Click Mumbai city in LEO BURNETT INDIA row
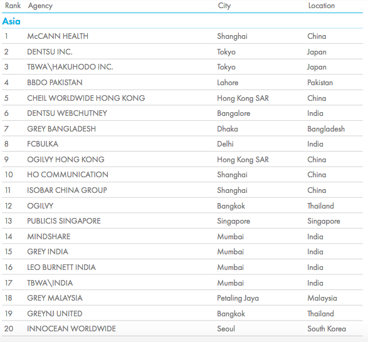 (x=231, y=267)
